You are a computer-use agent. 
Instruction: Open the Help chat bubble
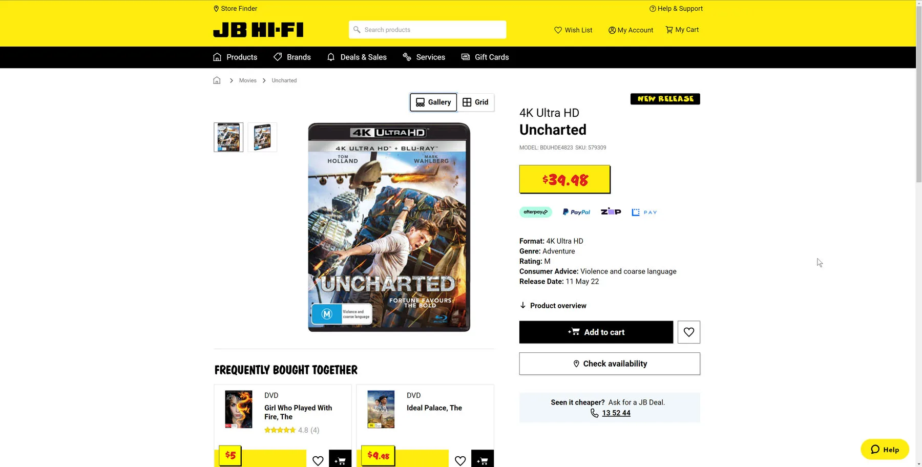click(x=885, y=449)
